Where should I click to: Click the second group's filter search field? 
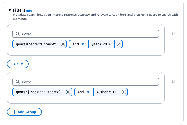[x=88, y=82]
